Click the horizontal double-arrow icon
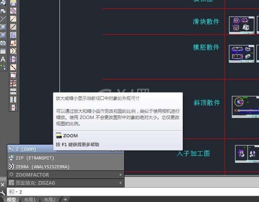The image size is (259, 202). pyautogui.click(x=13, y=91)
